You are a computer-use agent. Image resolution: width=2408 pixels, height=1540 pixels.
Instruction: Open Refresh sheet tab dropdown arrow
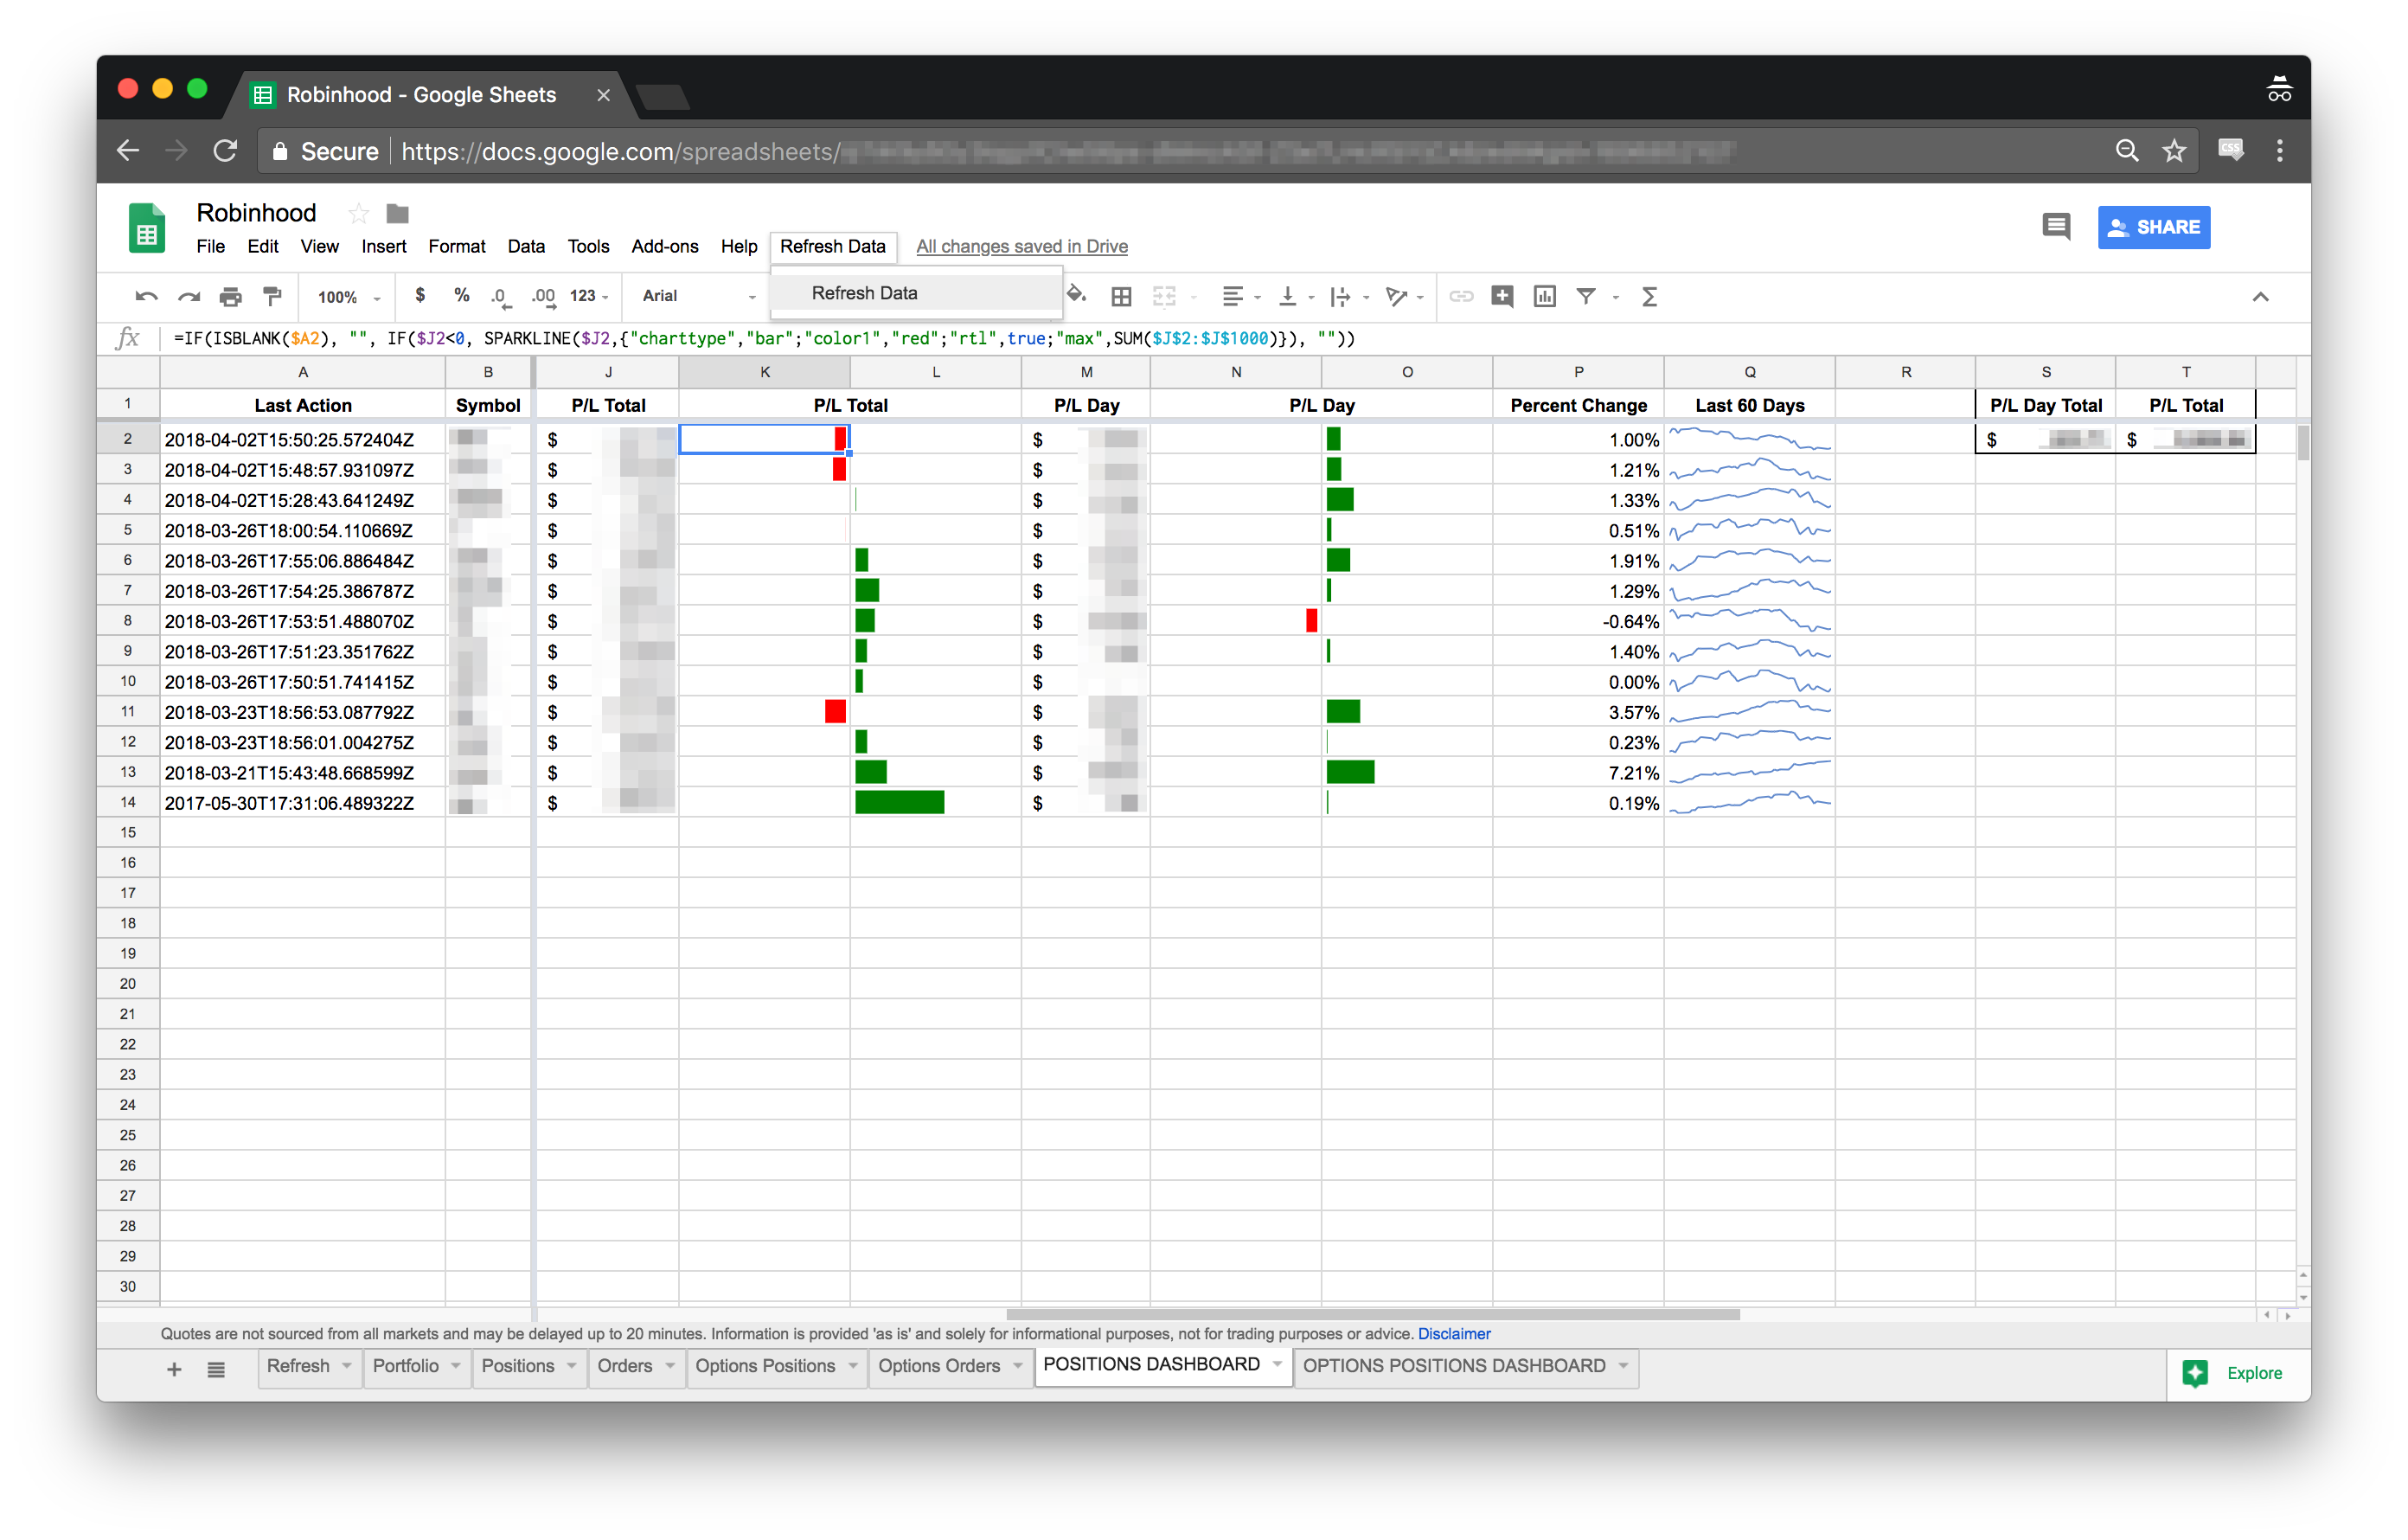coord(346,1366)
